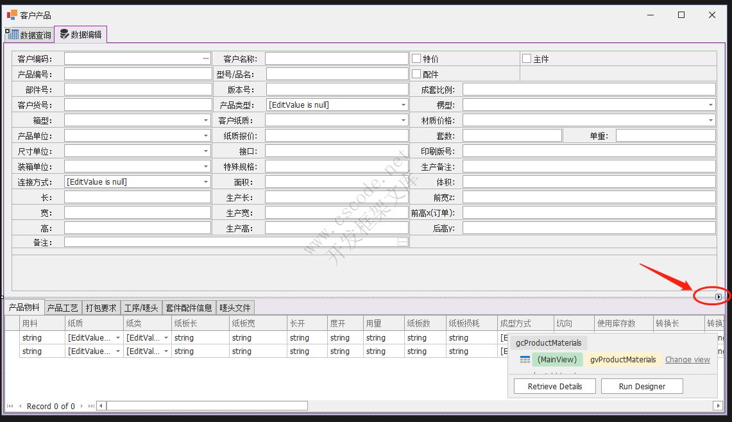732x422 pixels.
Task: Click the ellipsis button in 客户编码 field
Action: [x=206, y=58]
